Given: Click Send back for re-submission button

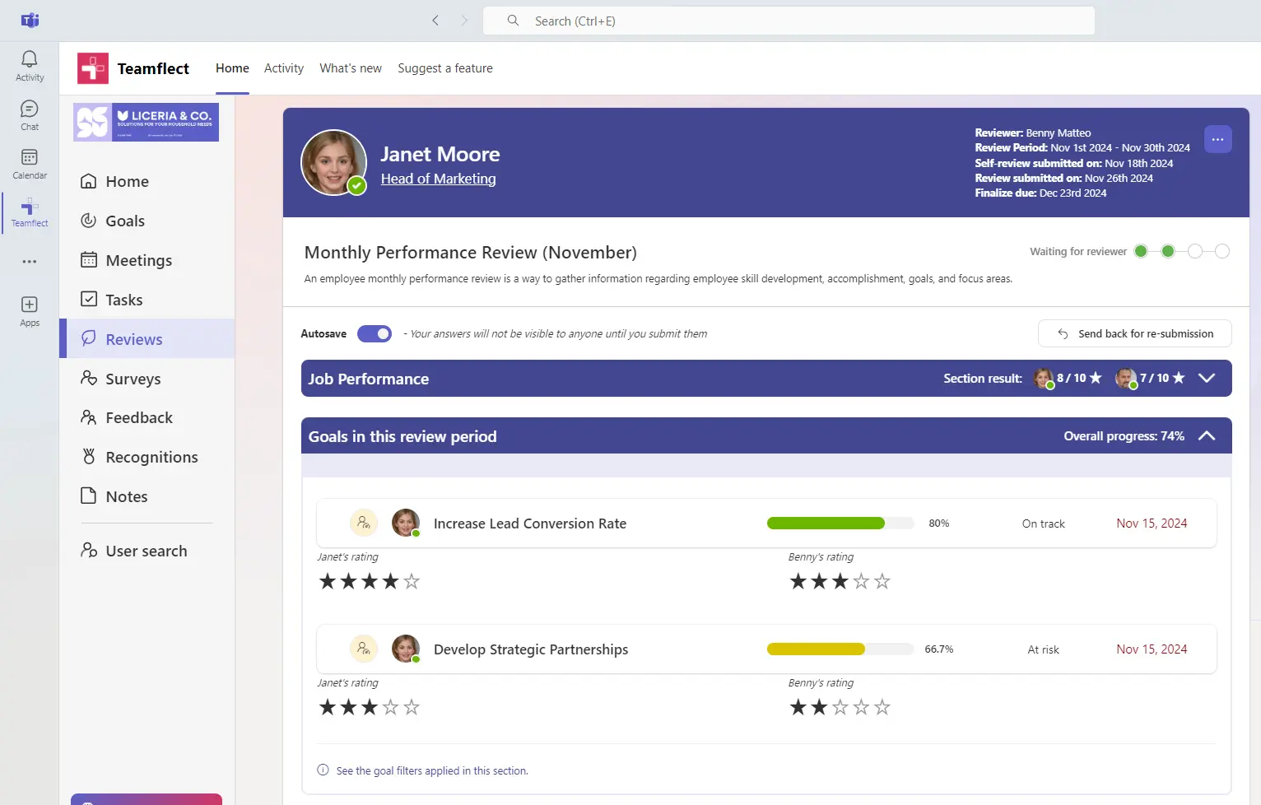Looking at the screenshot, I should point(1135,333).
